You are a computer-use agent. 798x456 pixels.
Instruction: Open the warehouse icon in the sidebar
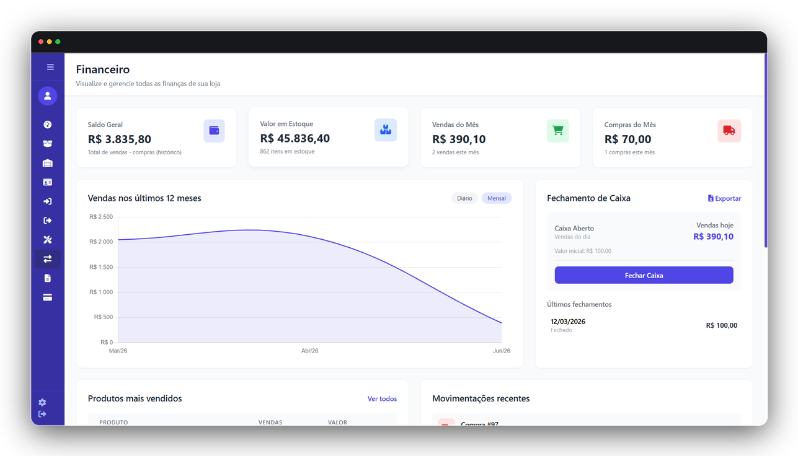click(48, 163)
